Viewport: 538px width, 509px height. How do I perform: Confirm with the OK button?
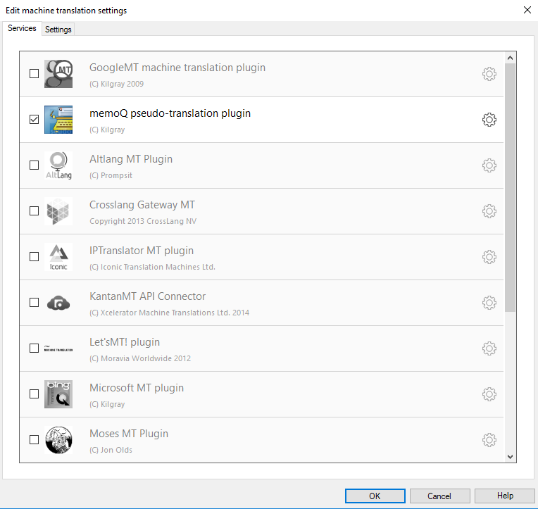(375, 496)
